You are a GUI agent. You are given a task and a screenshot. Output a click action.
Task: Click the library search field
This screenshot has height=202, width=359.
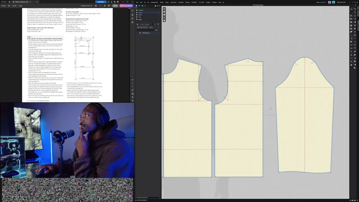coord(143,27)
